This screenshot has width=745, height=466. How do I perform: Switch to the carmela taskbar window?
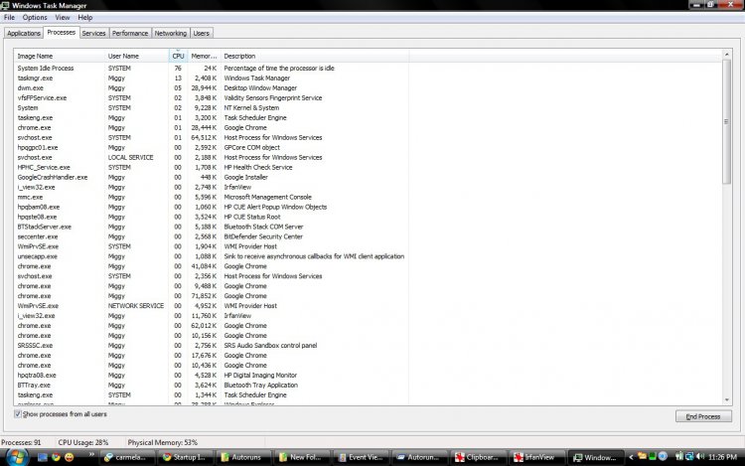point(128,457)
